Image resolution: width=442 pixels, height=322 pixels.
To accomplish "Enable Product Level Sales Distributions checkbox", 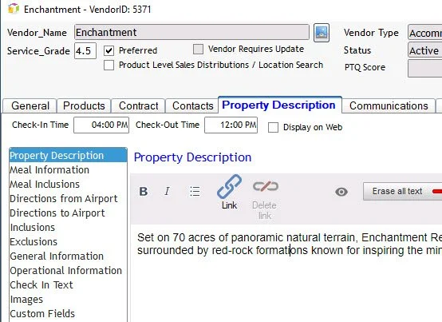I will (109, 66).
